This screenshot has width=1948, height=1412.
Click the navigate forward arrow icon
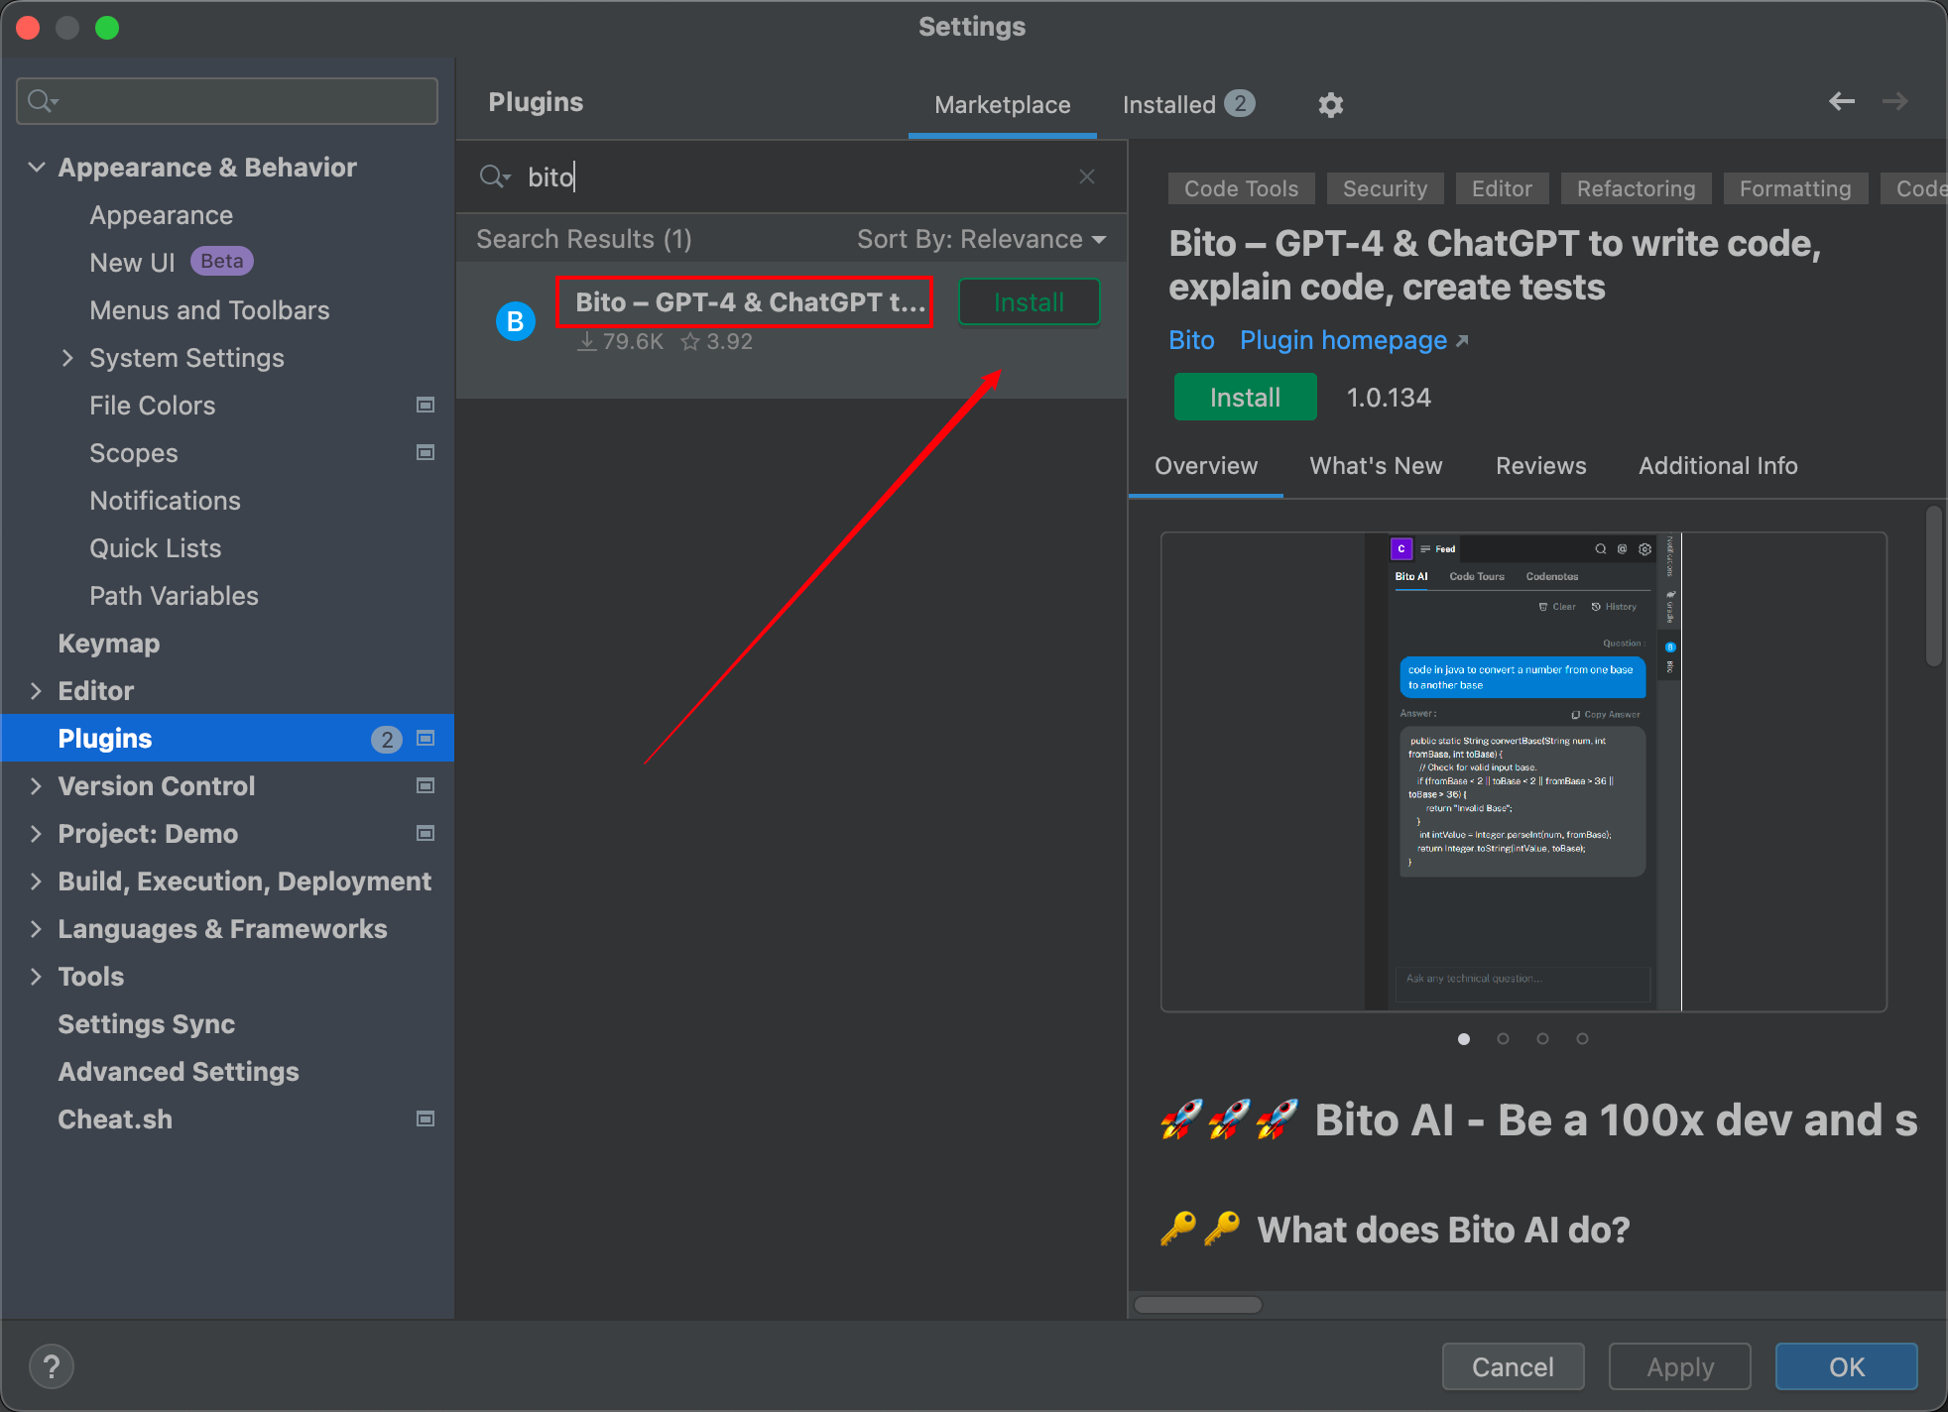[x=1895, y=101]
